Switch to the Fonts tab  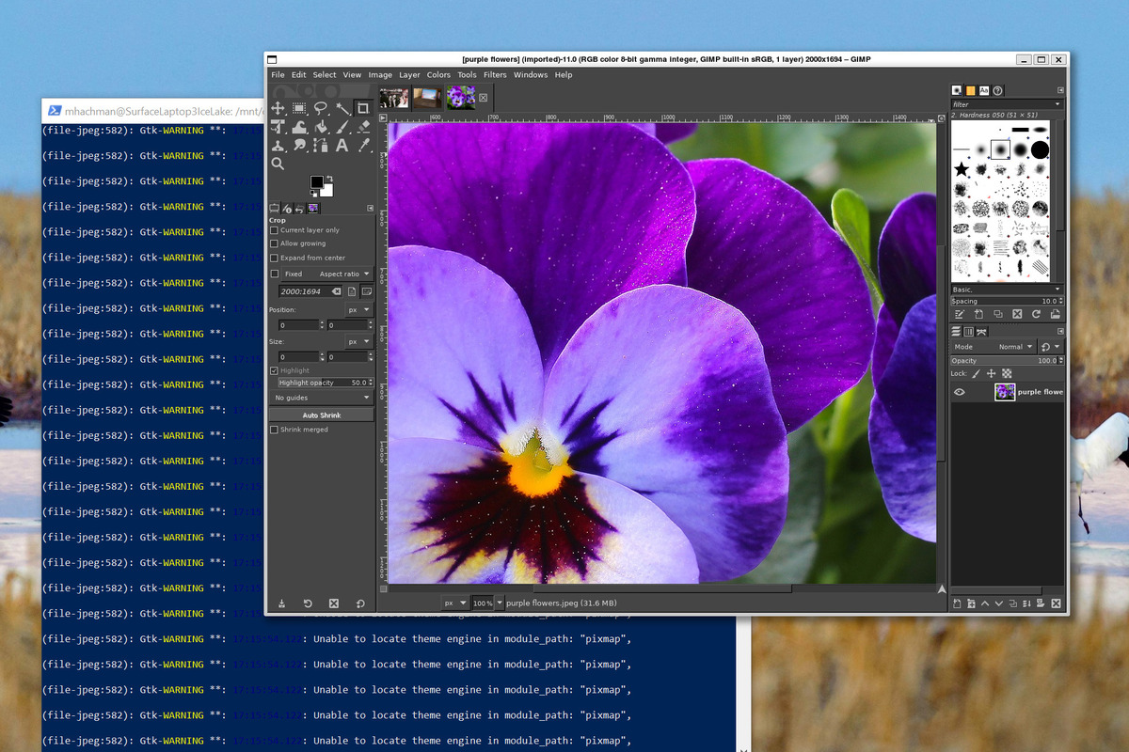(985, 90)
